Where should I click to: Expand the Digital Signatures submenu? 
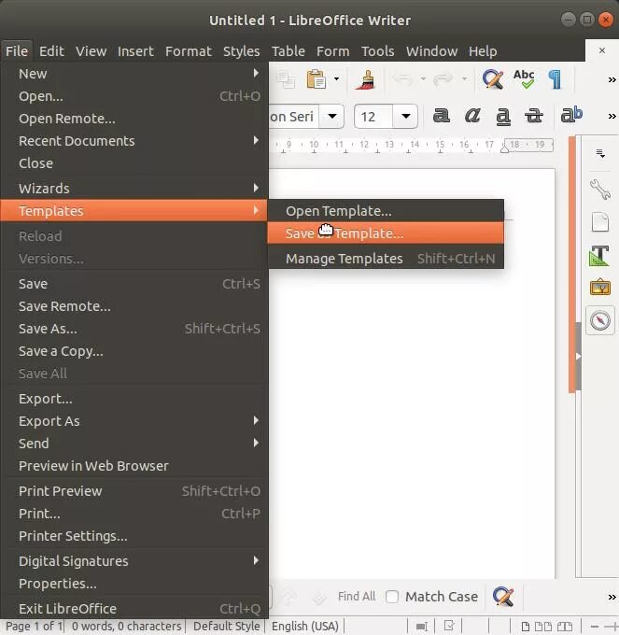tap(134, 561)
